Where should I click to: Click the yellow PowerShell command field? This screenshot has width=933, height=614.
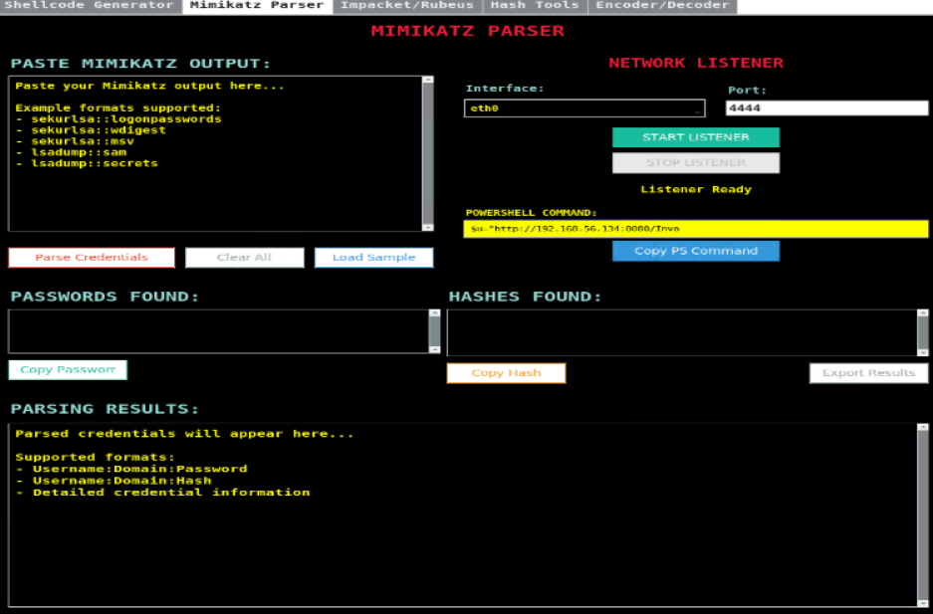pyautogui.click(x=695, y=229)
